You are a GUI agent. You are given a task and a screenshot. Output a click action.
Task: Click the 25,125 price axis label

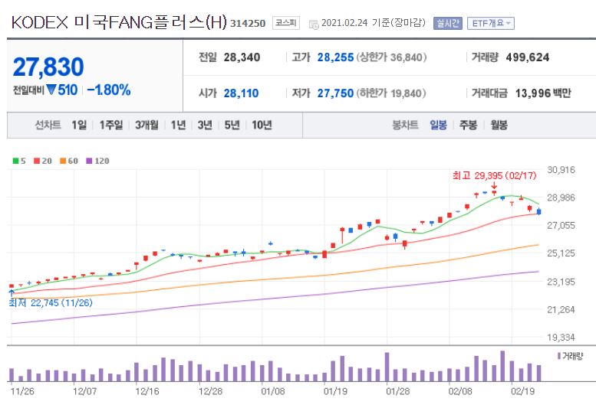(x=561, y=253)
